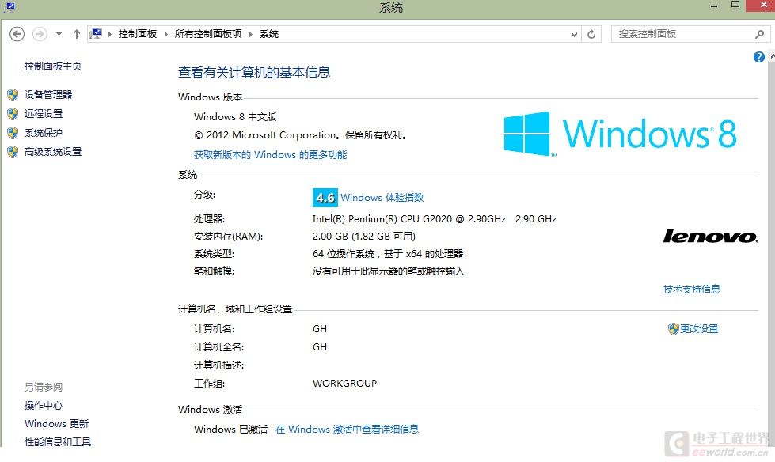
Task: Open 技术支持信息 link
Action: [x=691, y=289]
